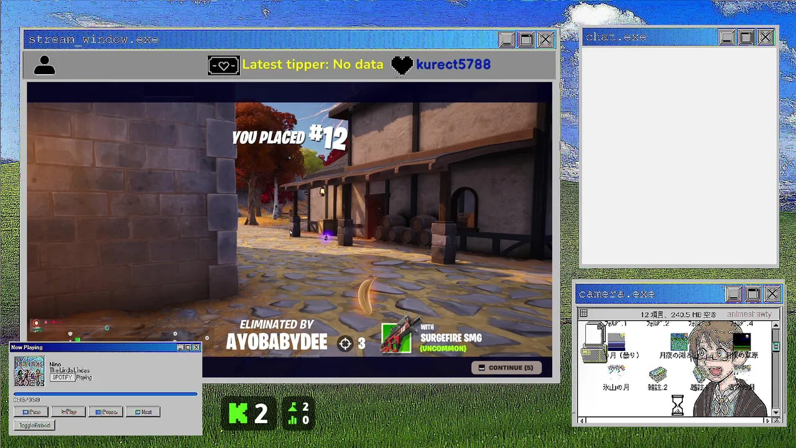This screenshot has height=448, width=796.
Task: Click the YOU PLACED #12 text
Action: pyautogui.click(x=289, y=137)
